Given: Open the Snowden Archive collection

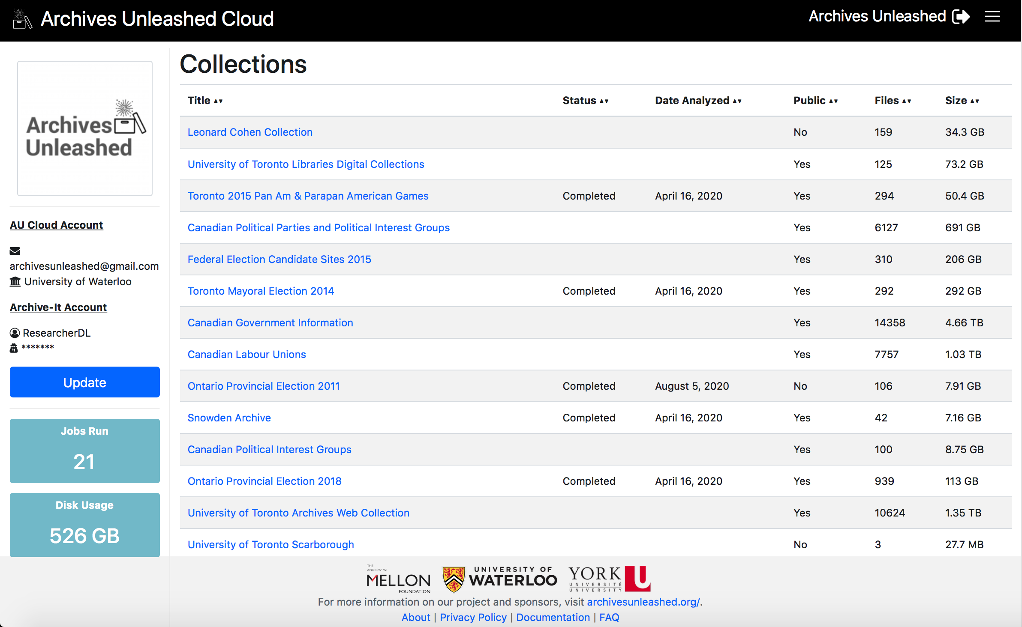Looking at the screenshot, I should point(228,417).
